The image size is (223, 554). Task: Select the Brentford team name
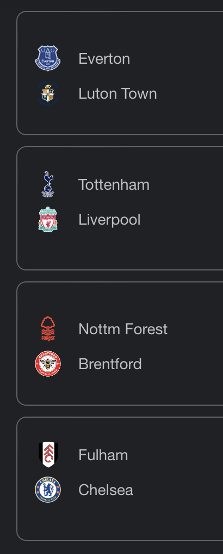pos(110,364)
